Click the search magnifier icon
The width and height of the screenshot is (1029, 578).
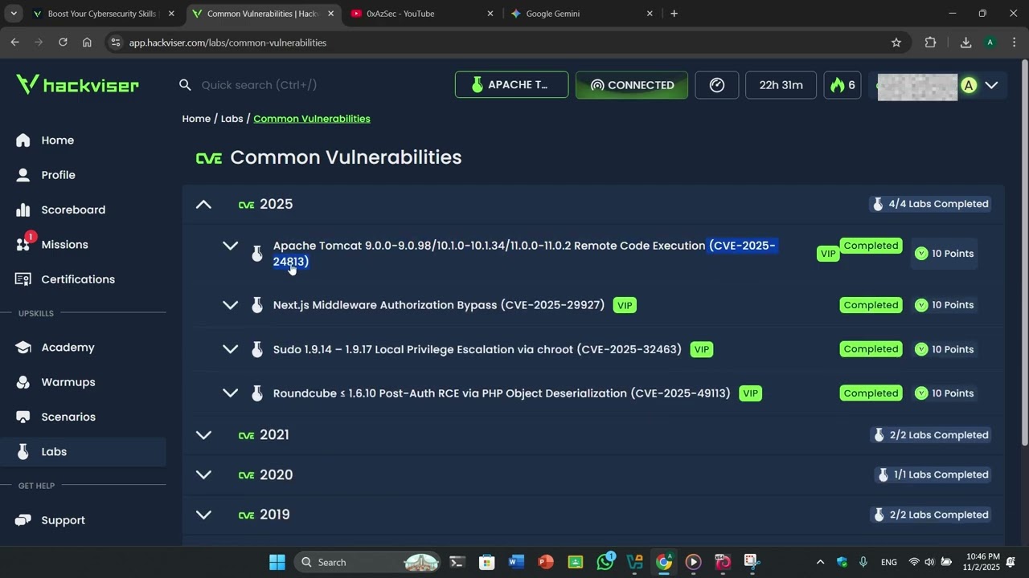(x=185, y=84)
